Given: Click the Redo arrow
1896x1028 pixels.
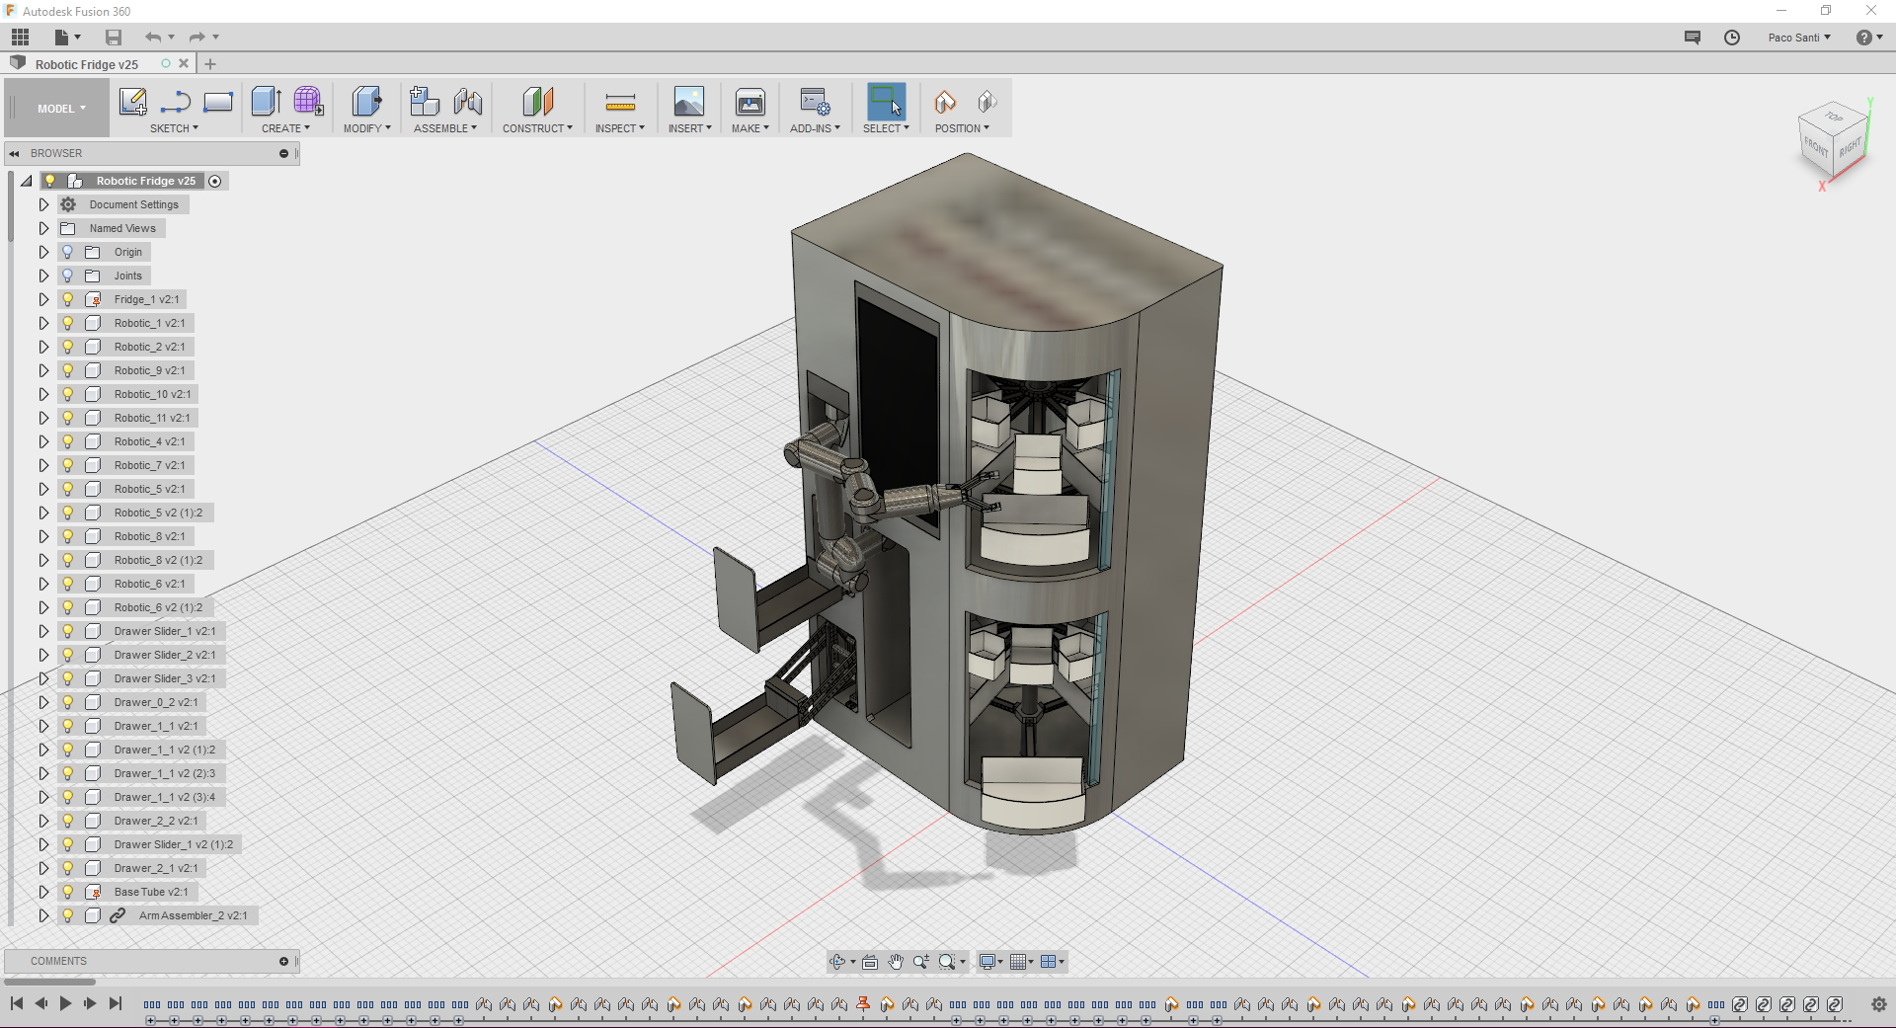Looking at the screenshot, I should tap(197, 38).
